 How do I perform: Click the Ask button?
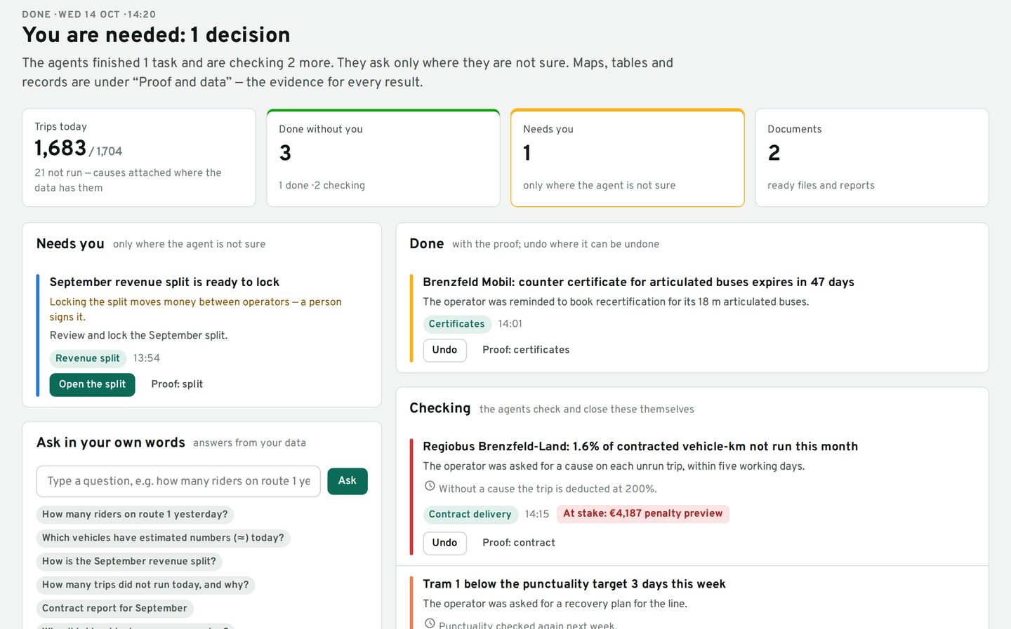point(348,481)
